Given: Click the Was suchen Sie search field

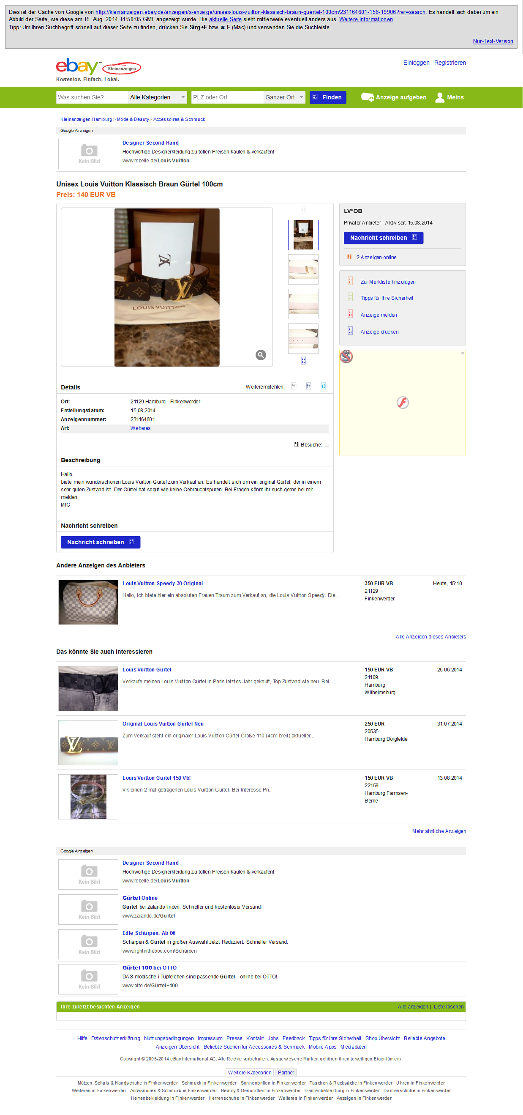Looking at the screenshot, I should pos(92,97).
